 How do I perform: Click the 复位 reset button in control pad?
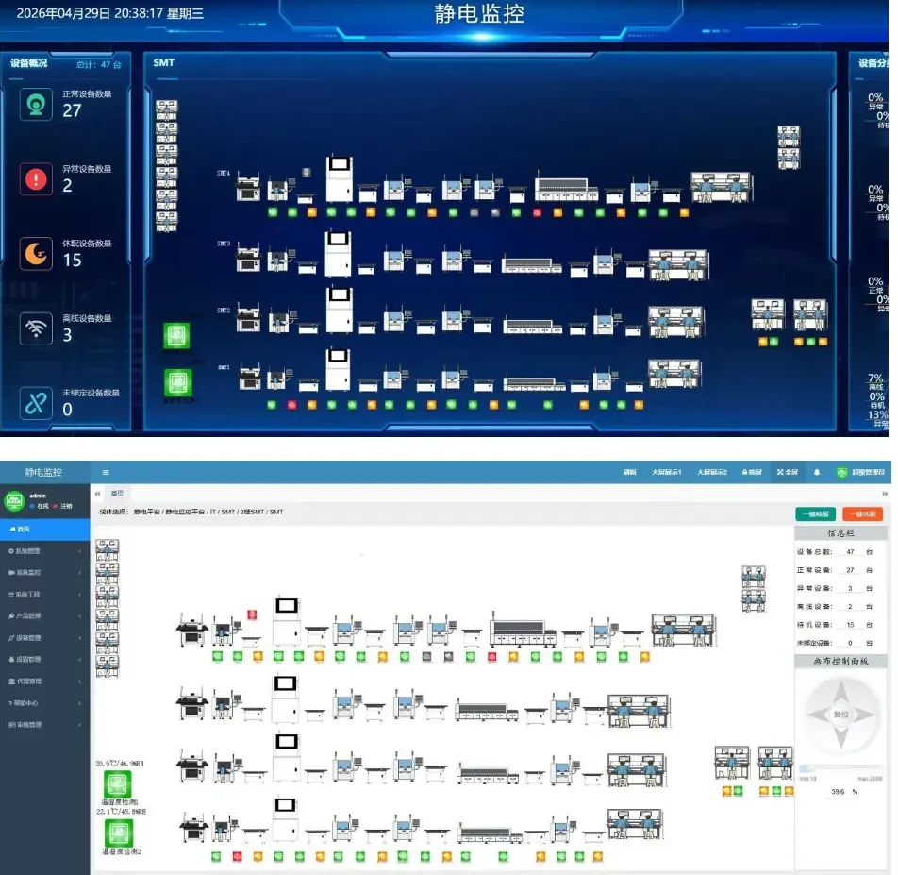[x=840, y=714]
